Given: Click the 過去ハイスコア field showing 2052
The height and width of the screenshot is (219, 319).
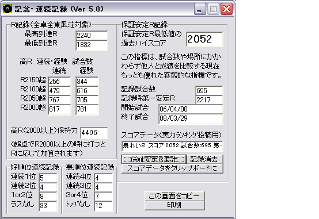Looking at the screenshot, I should [204, 39].
